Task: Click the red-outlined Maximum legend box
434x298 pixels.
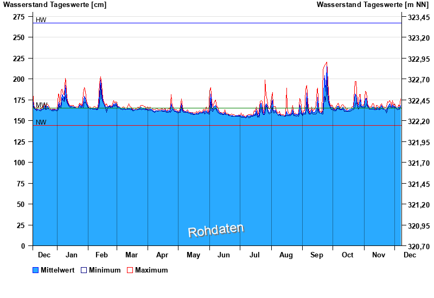Action: 130,270
